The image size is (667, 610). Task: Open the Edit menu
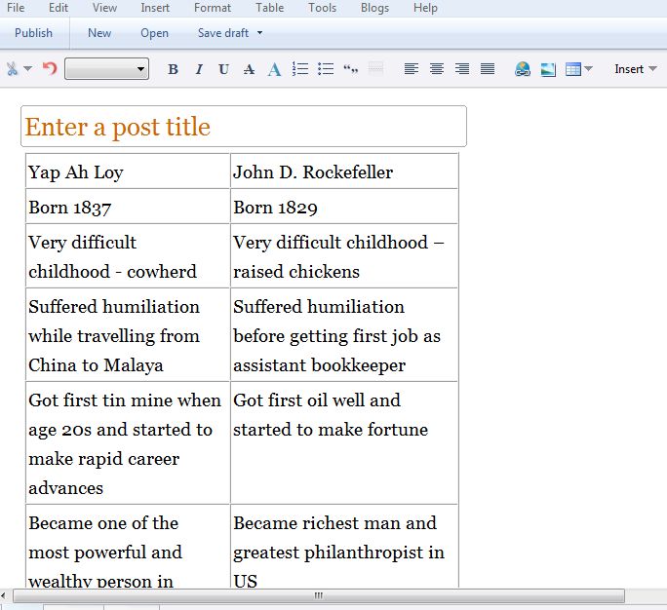click(59, 8)
